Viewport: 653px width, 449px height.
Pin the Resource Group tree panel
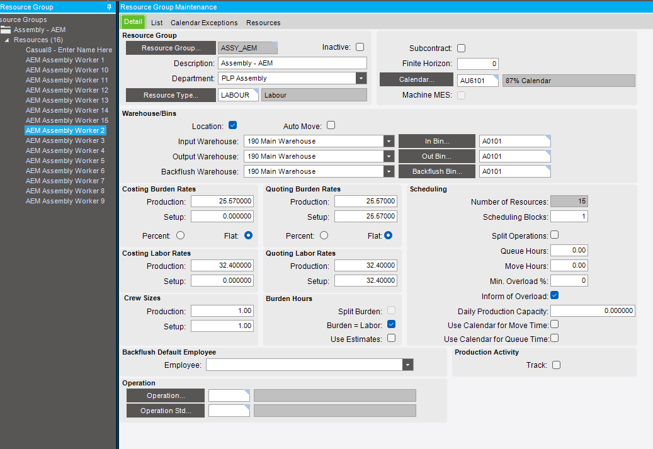[109, 7]
